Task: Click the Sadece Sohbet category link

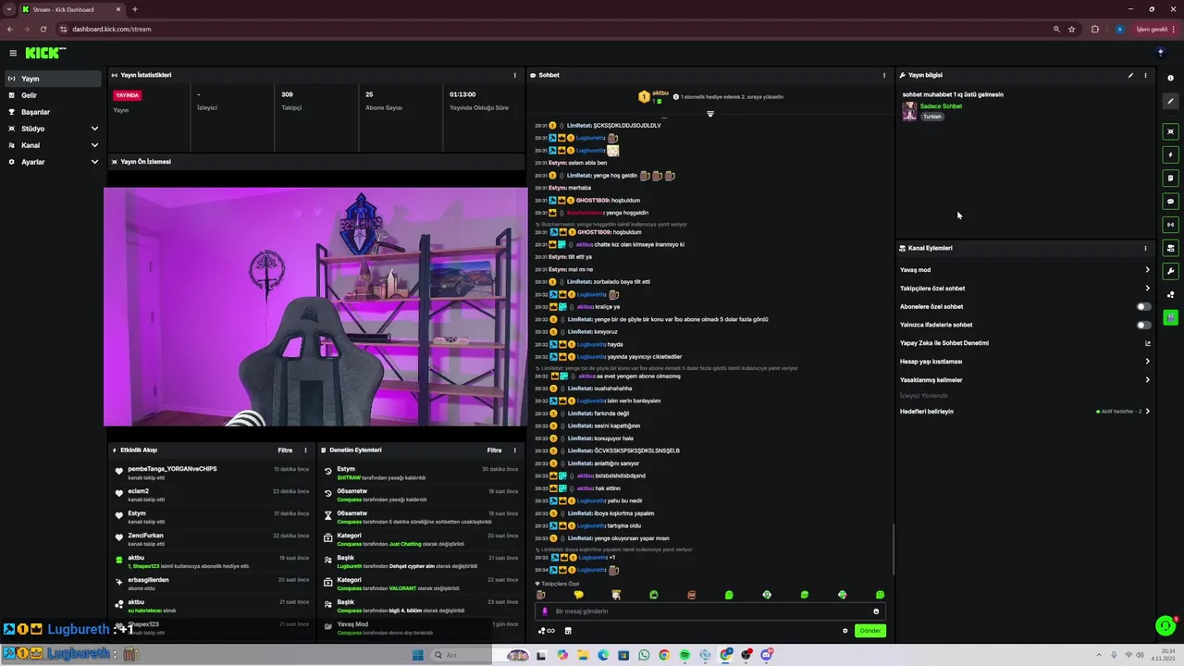Action: (x=941, y=106)
